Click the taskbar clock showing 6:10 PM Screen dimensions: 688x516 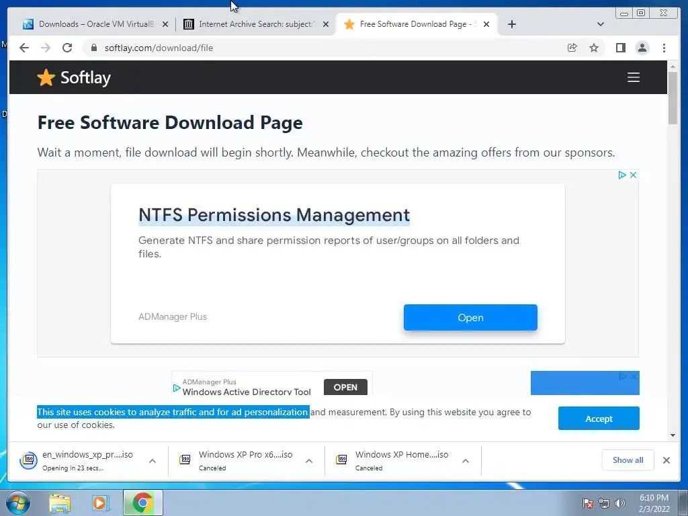[654, 503]
